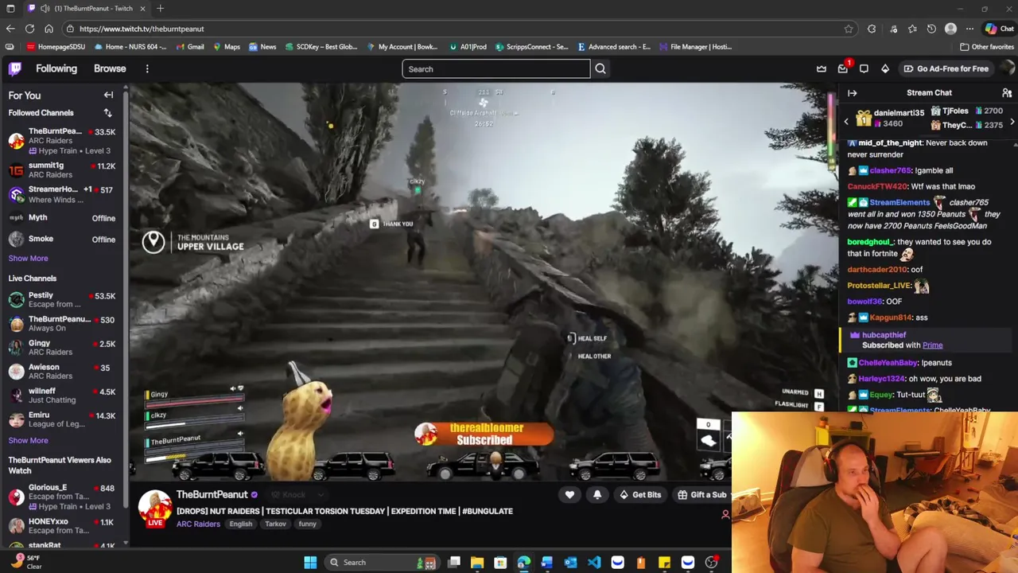Open Pestily live channel
This screenshot has width=1018, height=573.
click(x=62, y=300)
